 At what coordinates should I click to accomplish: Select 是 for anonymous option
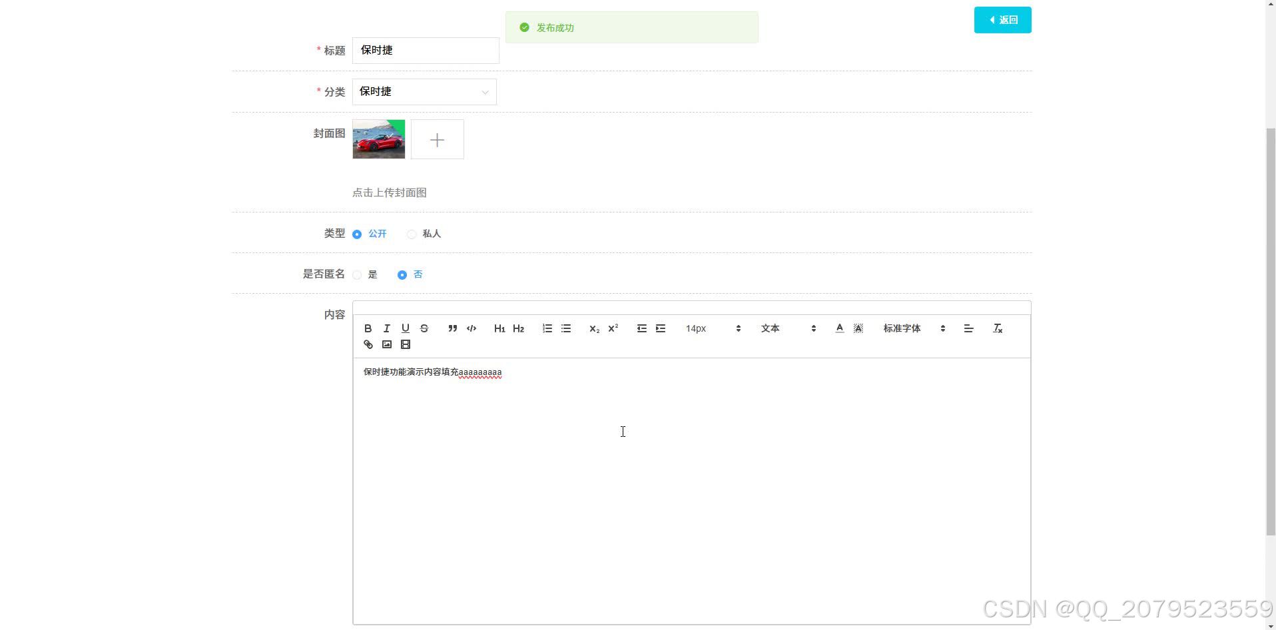(x=357, y=275)
